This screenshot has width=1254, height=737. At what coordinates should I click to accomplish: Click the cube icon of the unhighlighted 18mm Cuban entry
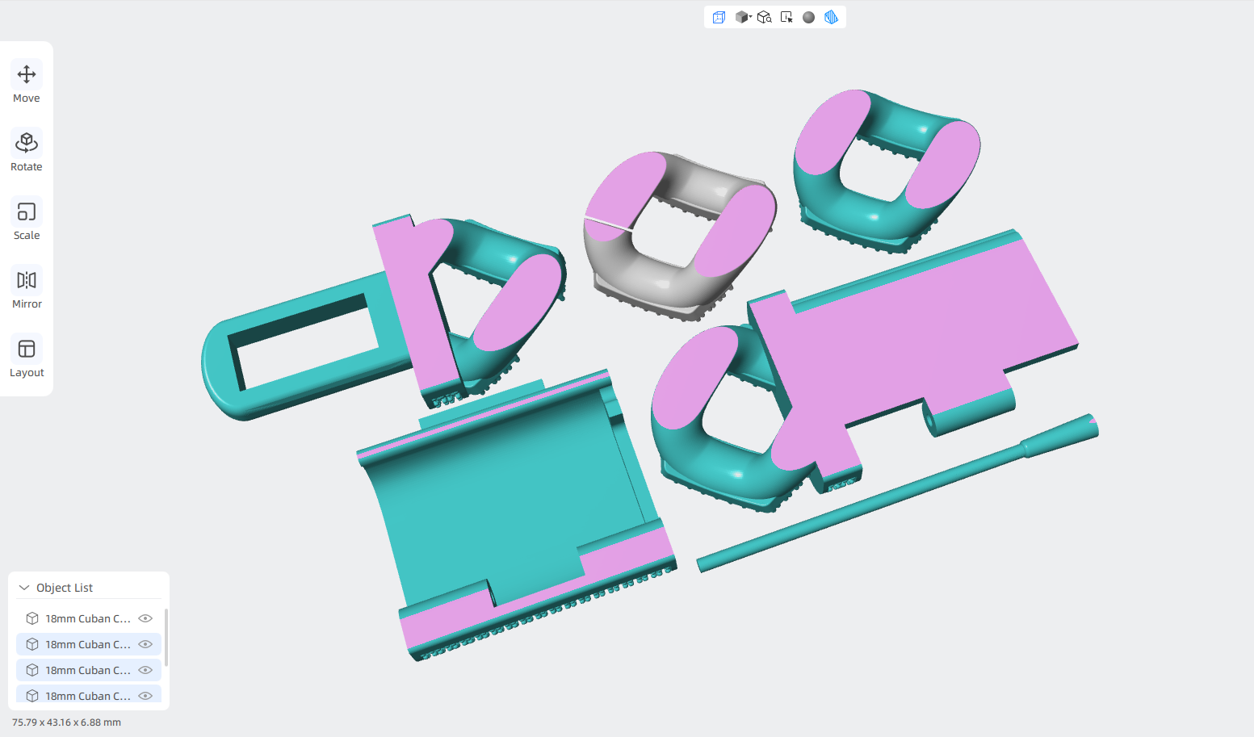(x=32, y=618)
